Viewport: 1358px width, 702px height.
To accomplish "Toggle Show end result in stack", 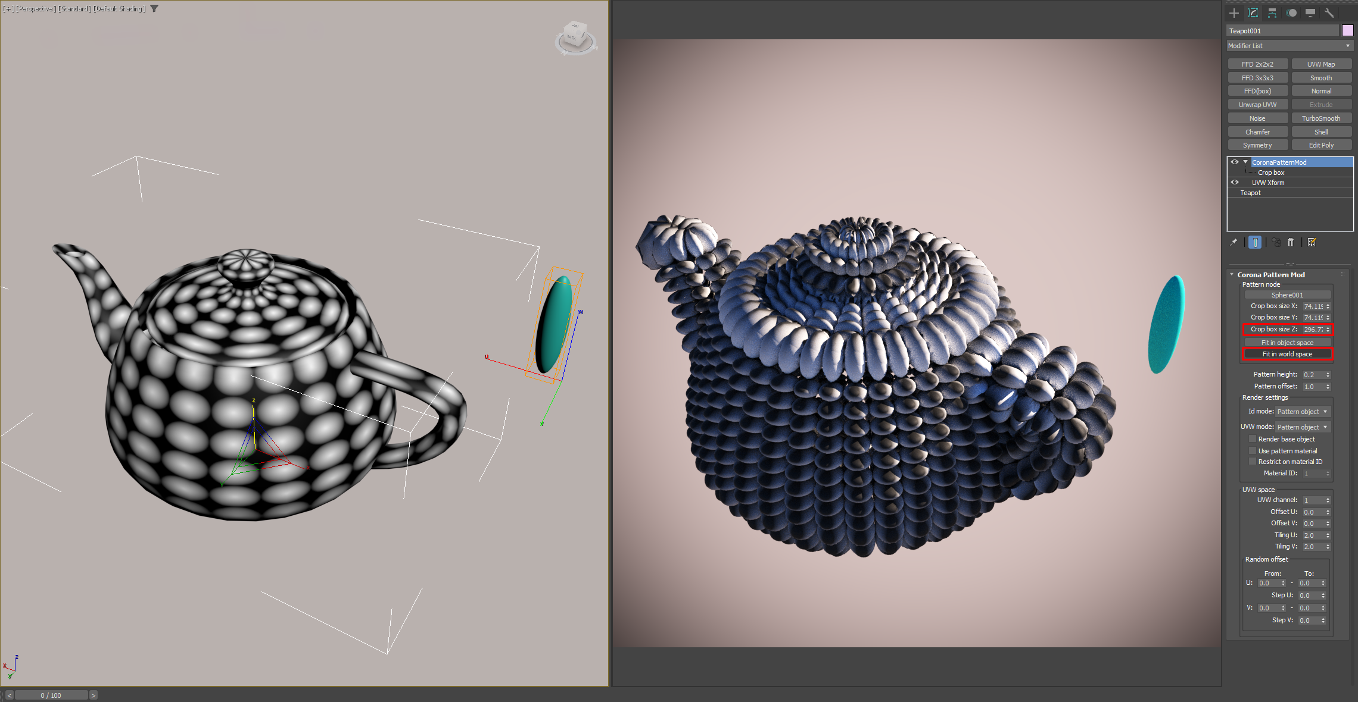I will point(1255,242).
